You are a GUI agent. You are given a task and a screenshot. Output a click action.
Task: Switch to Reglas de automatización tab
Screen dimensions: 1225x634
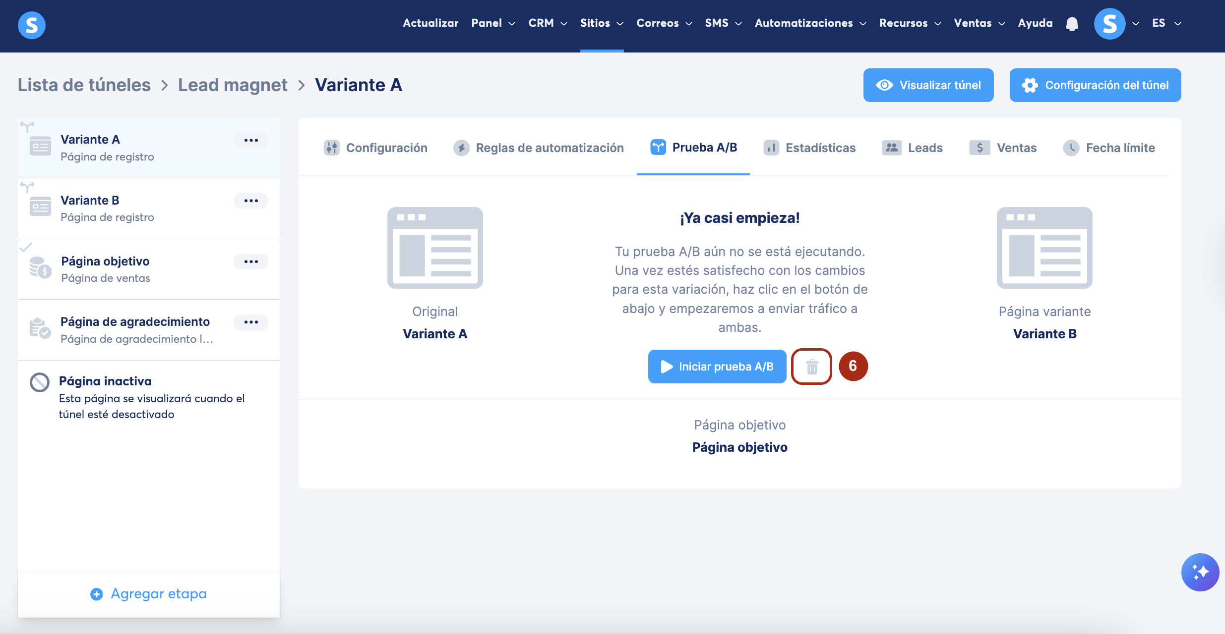point(539,148)
